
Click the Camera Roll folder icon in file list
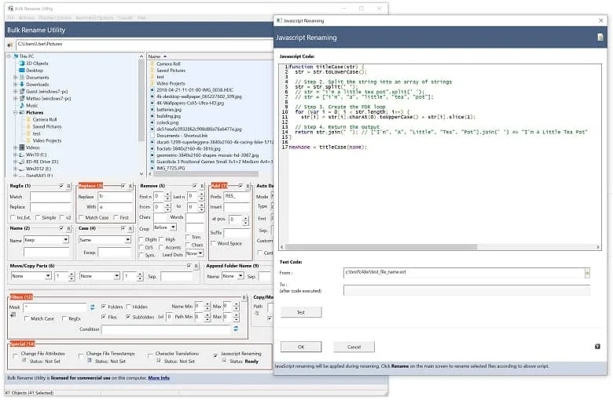pos(152,64)
